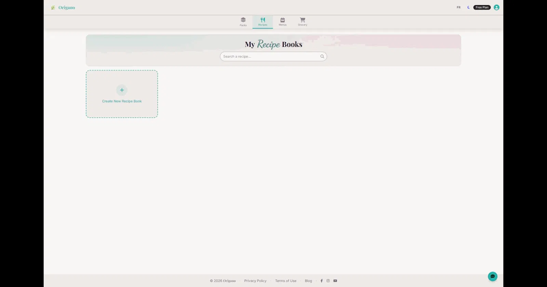Go to the Menus tab
The width and height of the screenshot is (547, 287).
pos(282,22)
